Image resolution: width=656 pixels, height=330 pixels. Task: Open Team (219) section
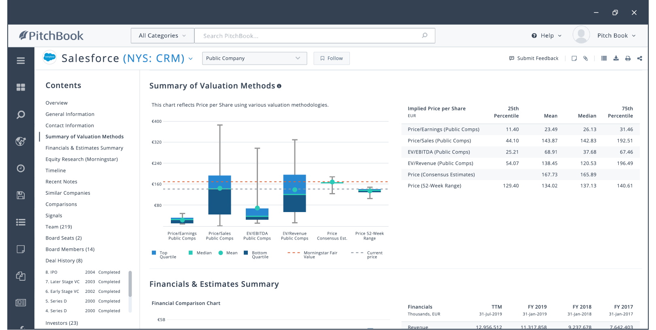pos(59,227)
